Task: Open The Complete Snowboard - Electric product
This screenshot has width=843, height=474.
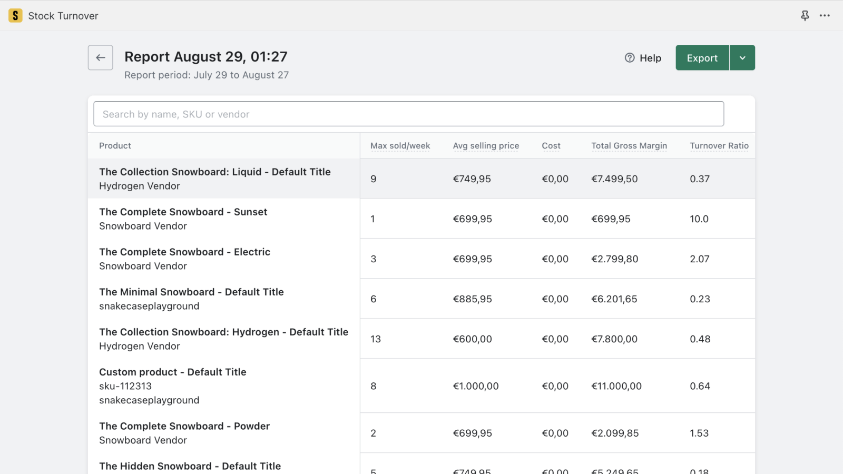Action: [x=421, y=259]
